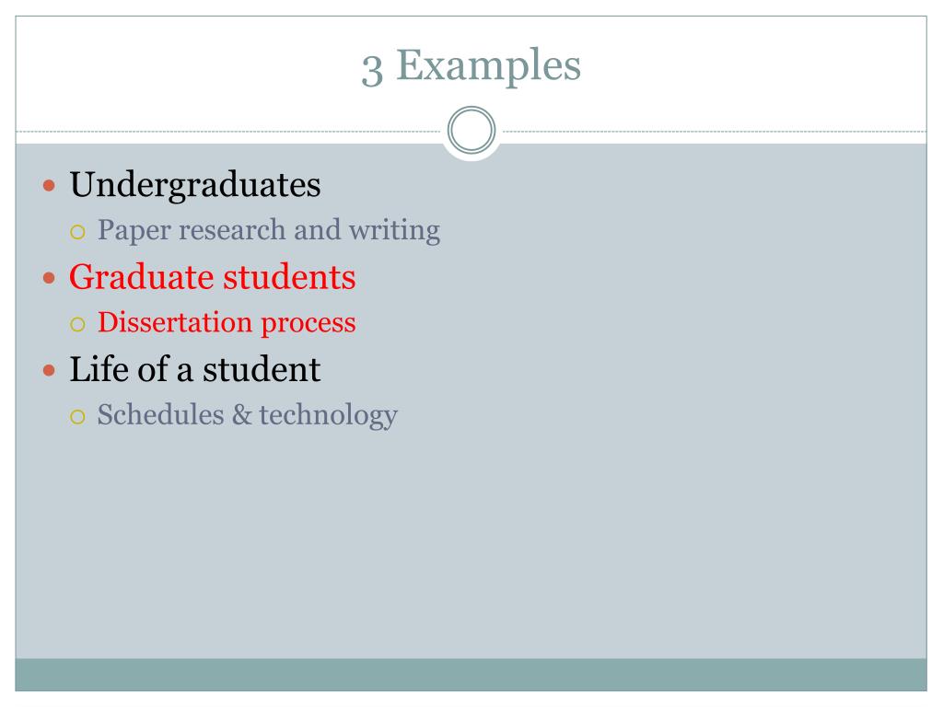Select the red "Dissertation process" text
Viewport: 943px width, 707px height.
click(227, 323)
